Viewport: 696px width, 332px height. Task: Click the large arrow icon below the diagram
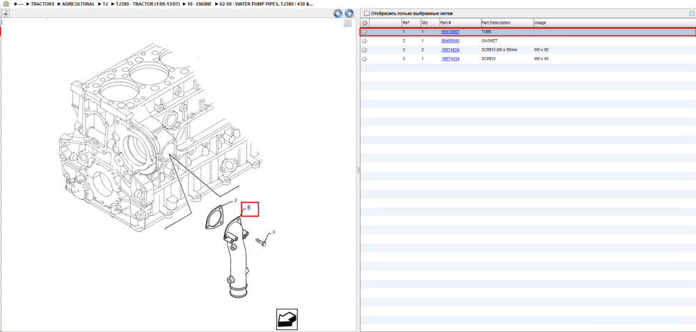tap(287, 319)
